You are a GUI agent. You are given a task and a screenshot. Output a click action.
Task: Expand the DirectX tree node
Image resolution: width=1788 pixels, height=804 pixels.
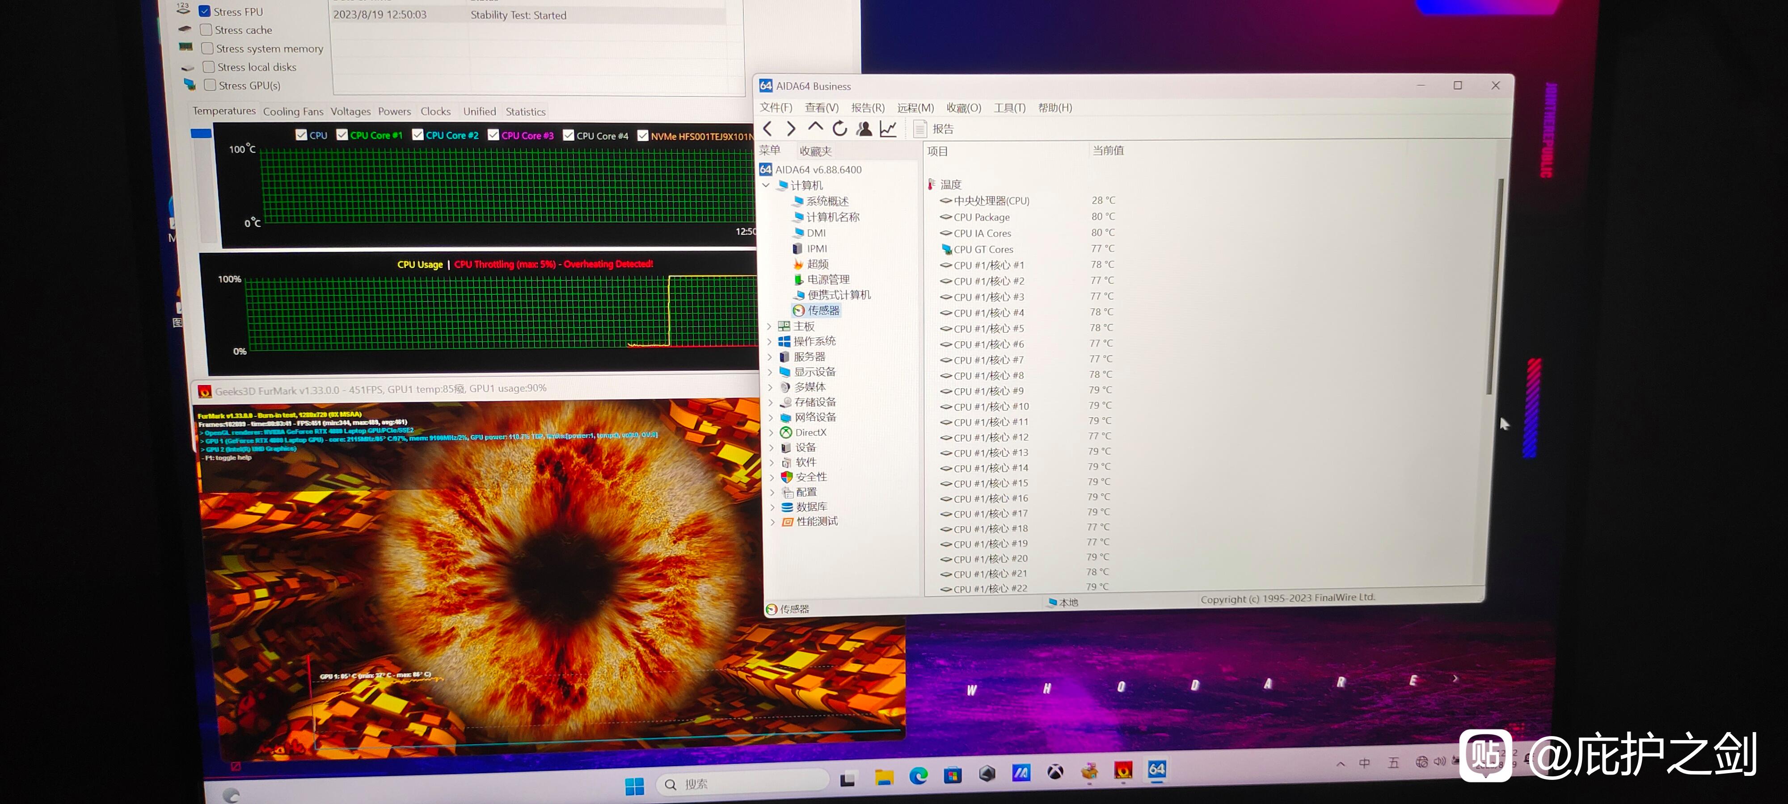click(771, 432)
